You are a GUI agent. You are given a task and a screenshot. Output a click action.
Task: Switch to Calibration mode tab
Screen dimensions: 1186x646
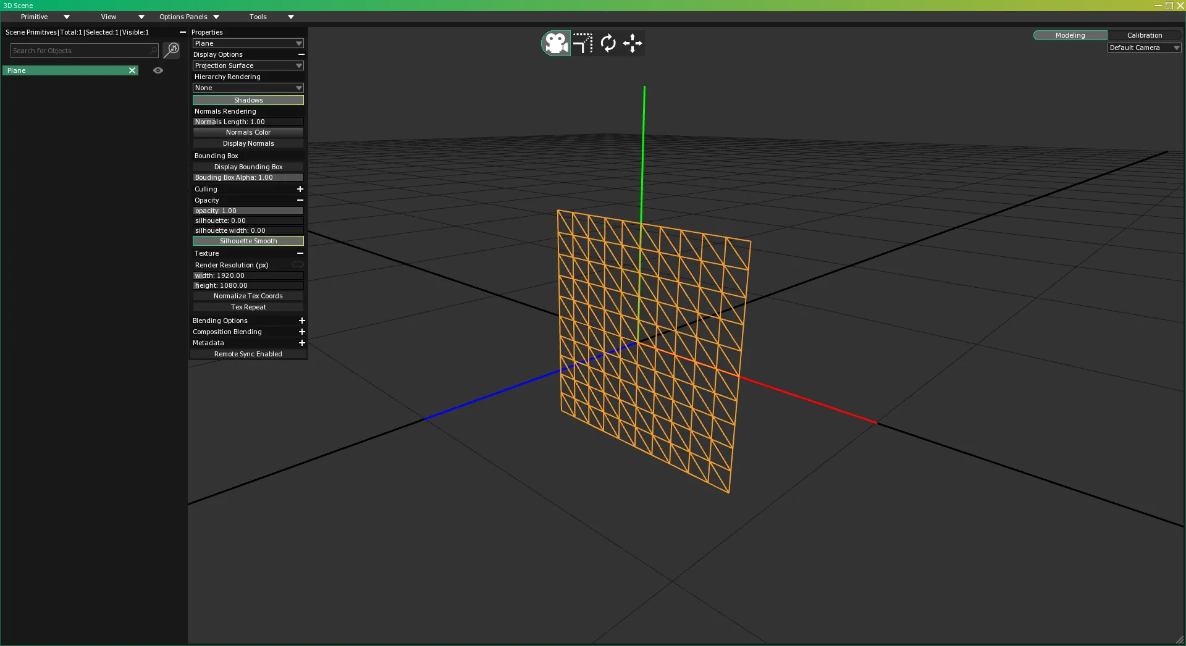[1144, 35]
